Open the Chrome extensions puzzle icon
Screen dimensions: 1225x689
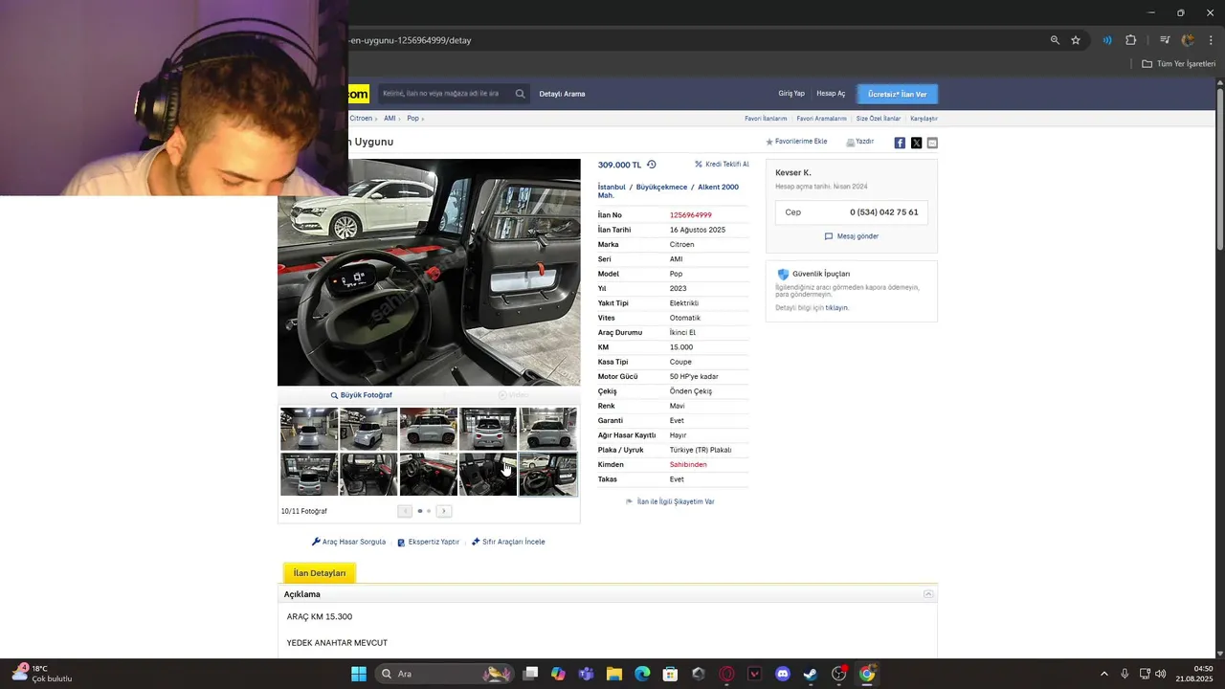(x=1131, y=40)
